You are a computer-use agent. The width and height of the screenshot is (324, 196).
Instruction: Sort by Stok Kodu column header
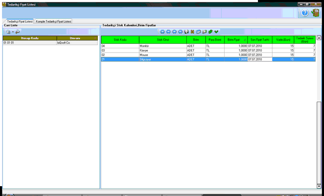[x=120, y=40]
